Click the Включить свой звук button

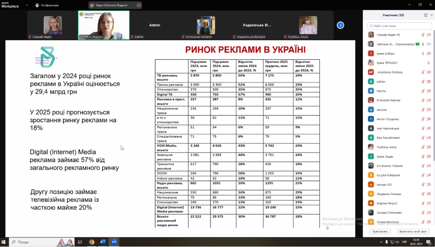point(413,231)
